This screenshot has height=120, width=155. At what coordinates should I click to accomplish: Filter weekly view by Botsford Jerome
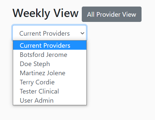pos(50,55)
